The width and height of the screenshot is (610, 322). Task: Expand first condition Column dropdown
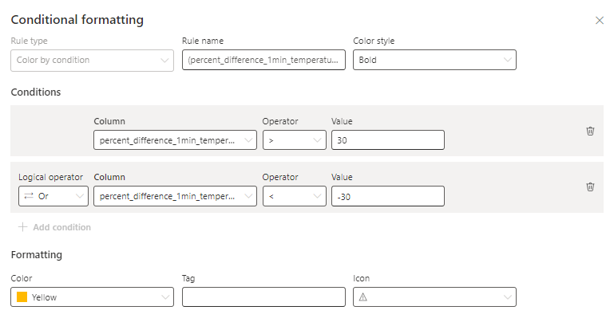point(175,140)
